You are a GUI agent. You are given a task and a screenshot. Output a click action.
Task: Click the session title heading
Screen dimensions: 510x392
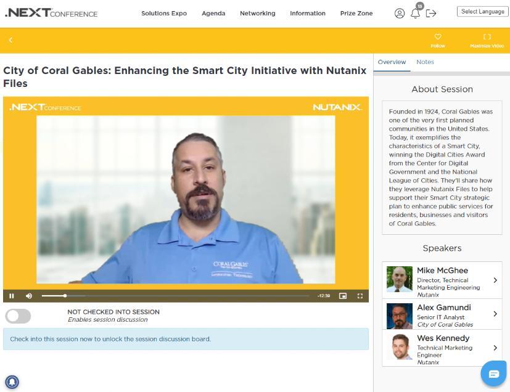pyautogui.click(x=185, y=76)
